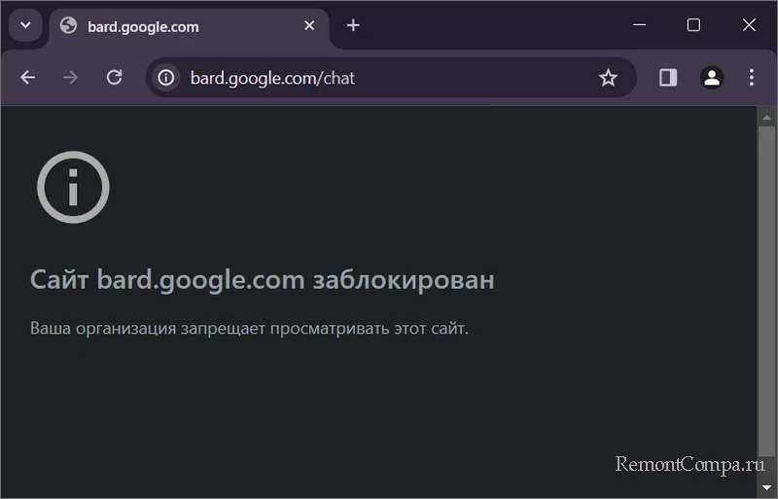Open the user profile menu
This screenshot has height=499, width=778.
(712, 78)
